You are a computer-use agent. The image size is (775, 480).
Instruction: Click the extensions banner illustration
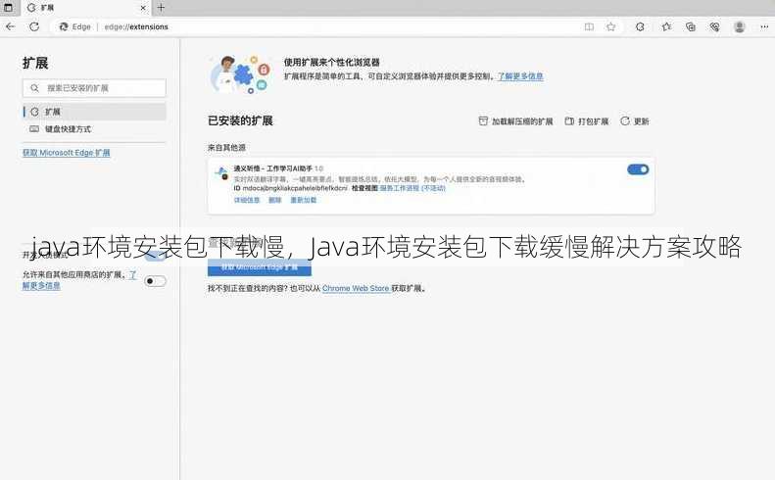pos(240,74)
